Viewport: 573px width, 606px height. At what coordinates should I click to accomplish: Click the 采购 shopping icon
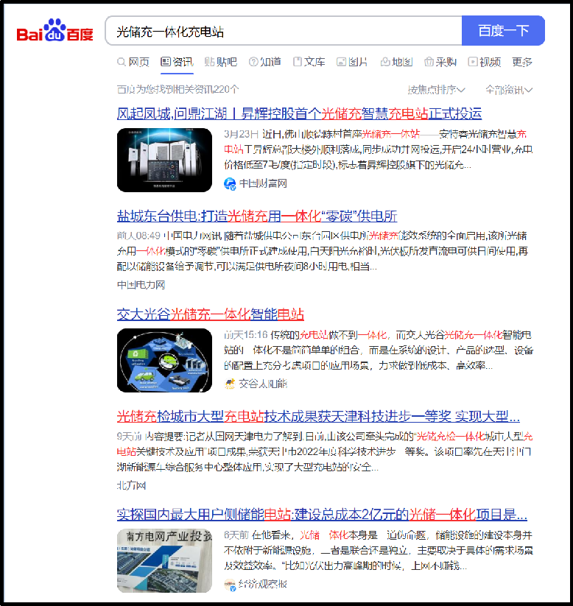(429, 61)
